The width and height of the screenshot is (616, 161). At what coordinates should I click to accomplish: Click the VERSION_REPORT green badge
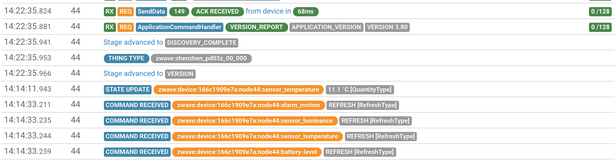point(256,27)
